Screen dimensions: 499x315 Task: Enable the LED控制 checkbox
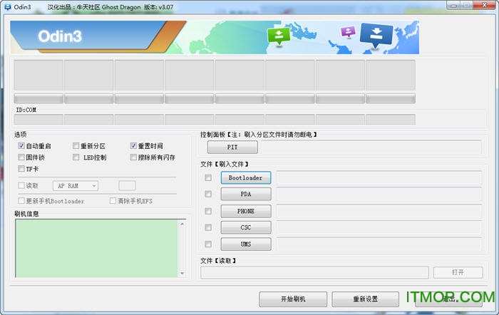(x=76, y=157)
